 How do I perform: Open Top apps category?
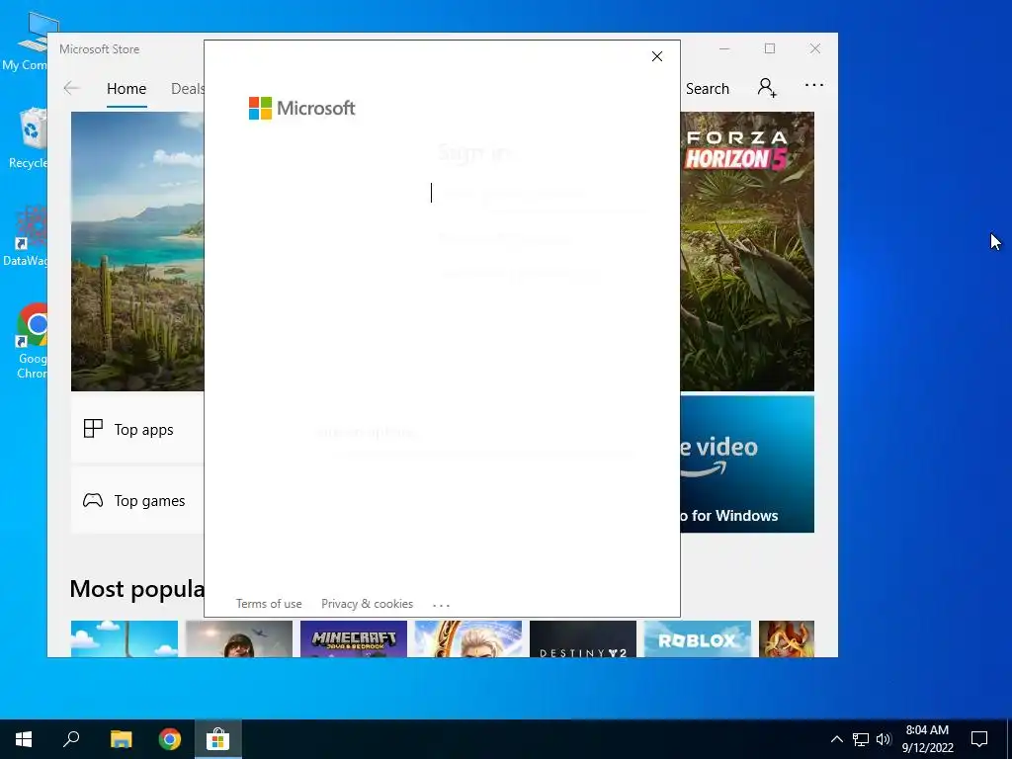tap(137, 429)
